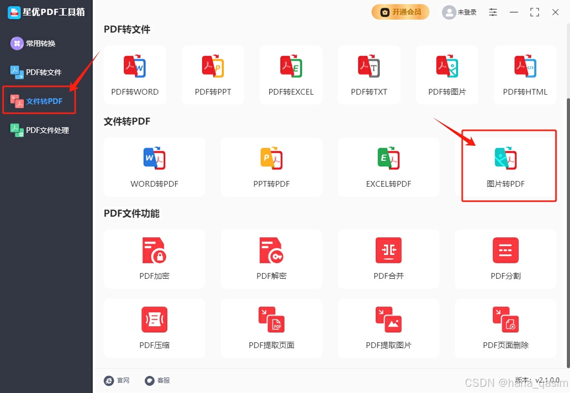This screenshot has height=393, width=570.
Task: Click the 文件转PDF section heading
Action: point(127,121)
